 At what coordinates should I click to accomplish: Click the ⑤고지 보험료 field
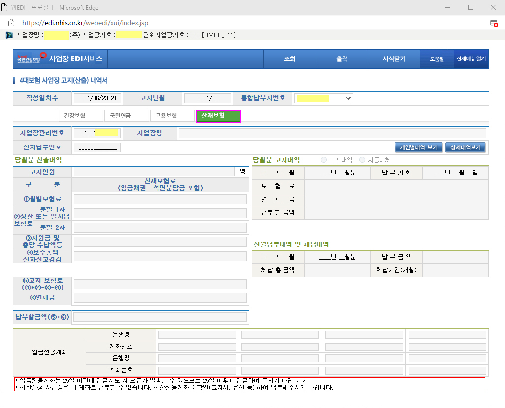[160, 284]
